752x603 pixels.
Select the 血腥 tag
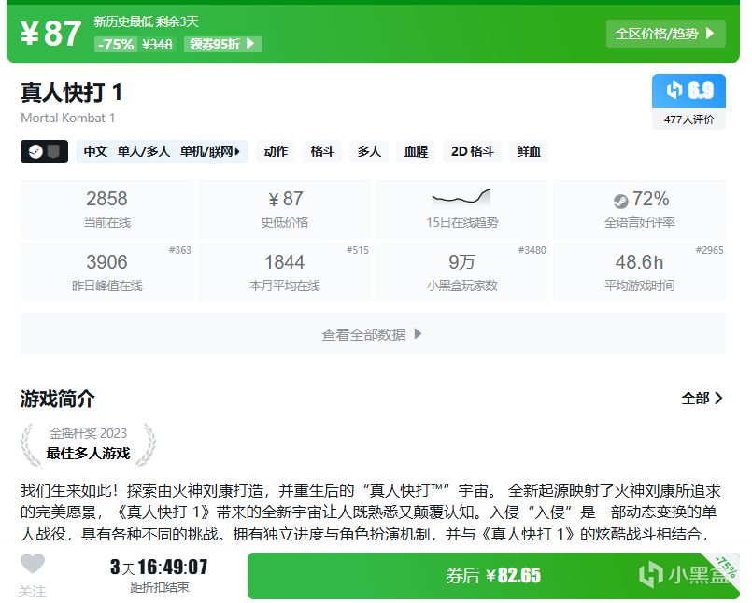[416, 151]
